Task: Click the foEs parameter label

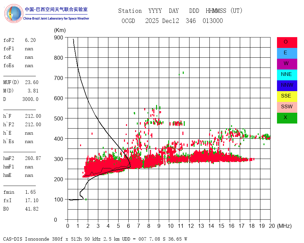Action: 9,65
